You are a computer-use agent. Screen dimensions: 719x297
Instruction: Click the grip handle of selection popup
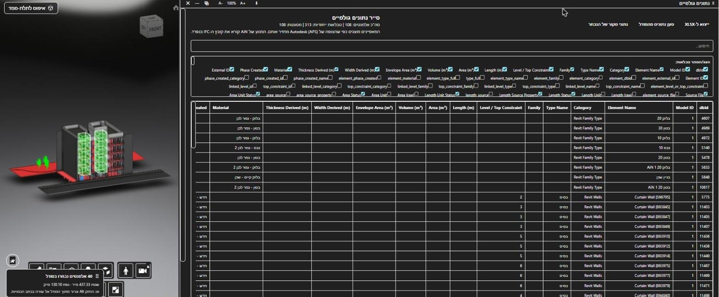(97, 276)
